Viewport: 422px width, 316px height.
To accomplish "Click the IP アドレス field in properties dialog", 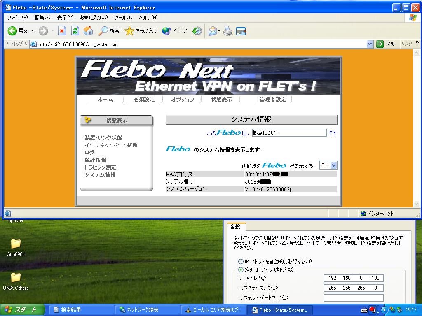I will coord(354,278).
